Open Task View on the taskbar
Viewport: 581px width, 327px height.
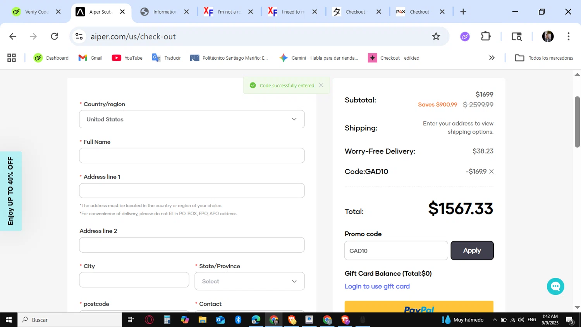131,320
